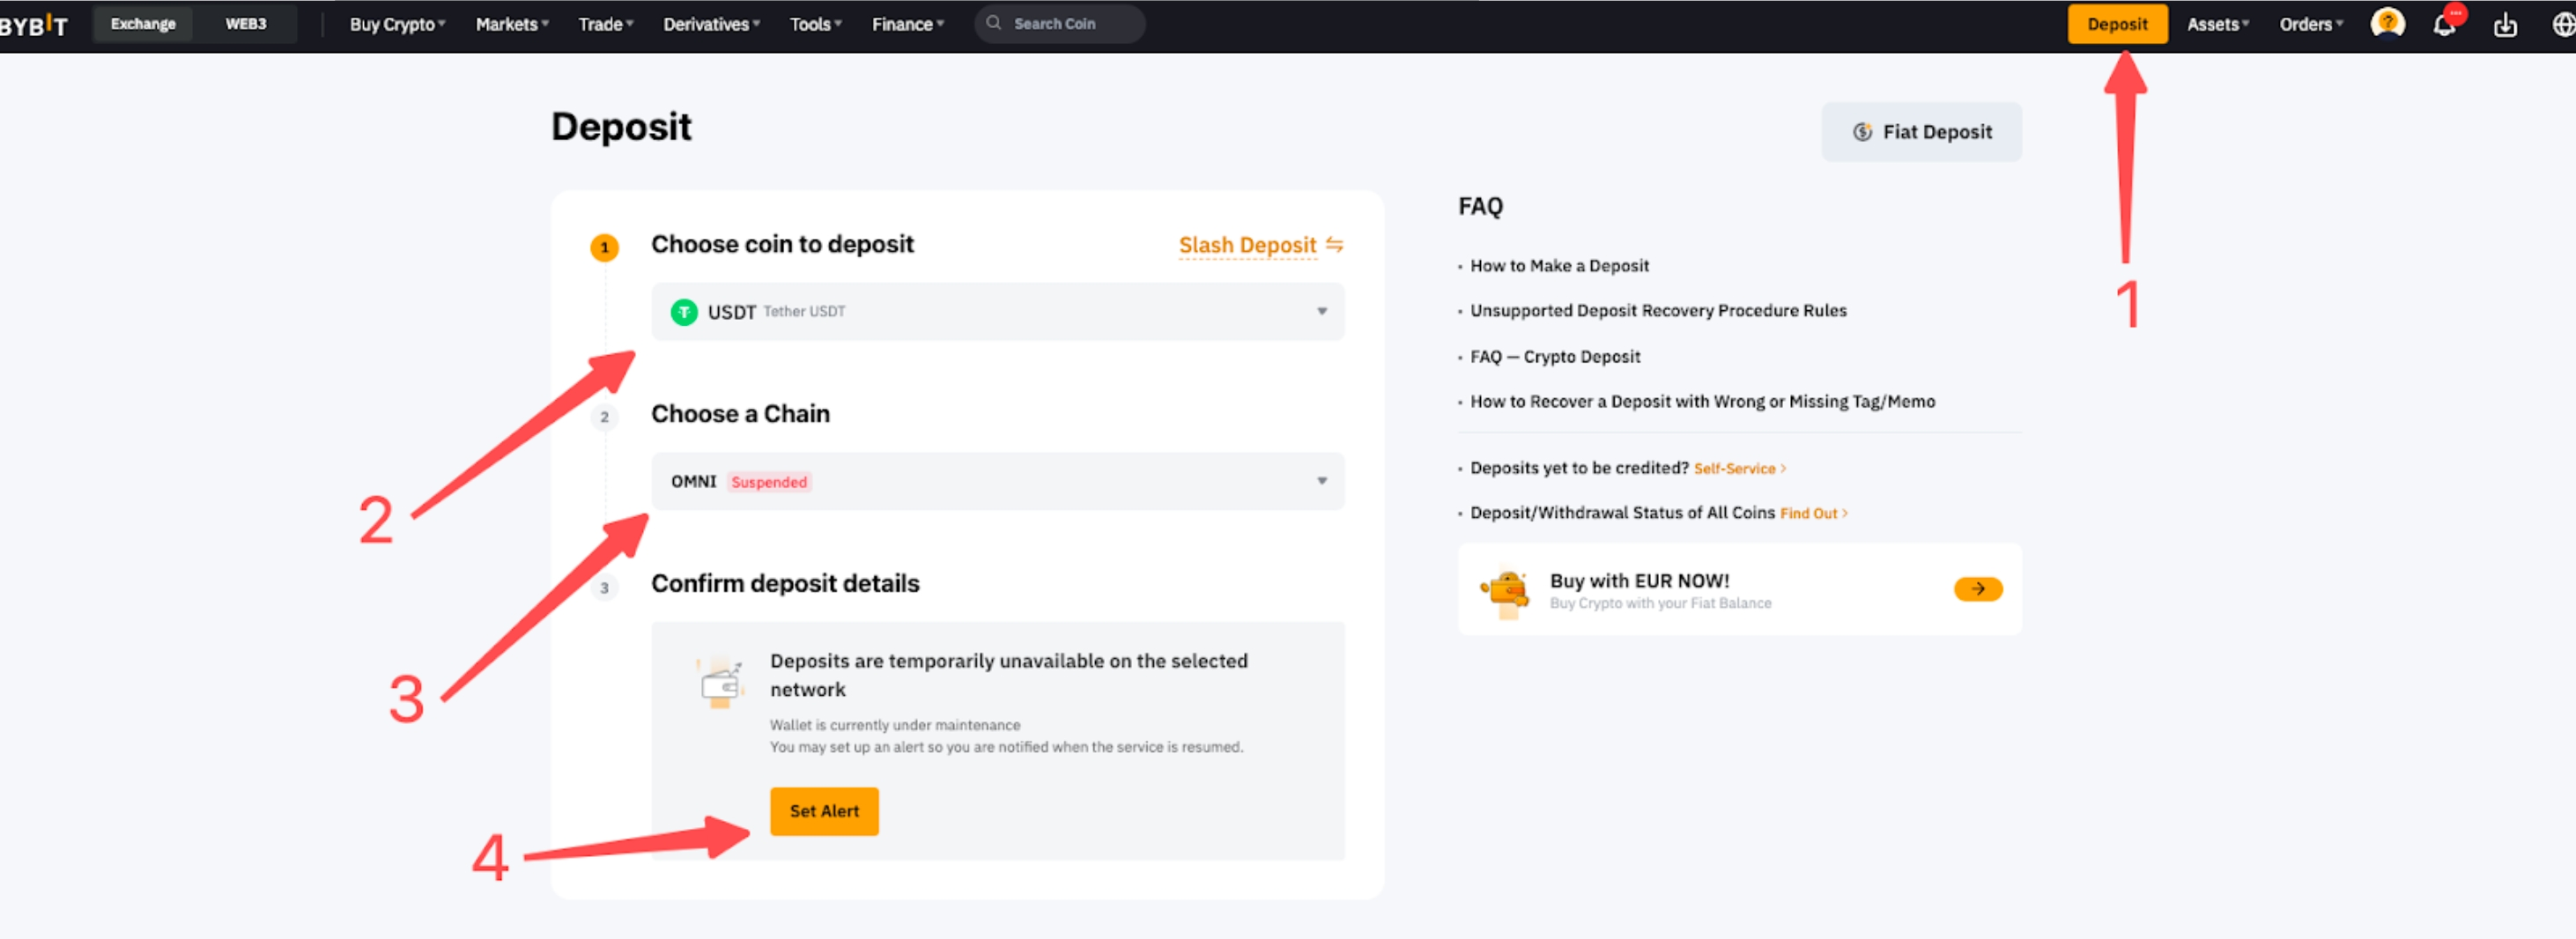
Task: Switch to the Exchange tab
Action: pos(143,24)
